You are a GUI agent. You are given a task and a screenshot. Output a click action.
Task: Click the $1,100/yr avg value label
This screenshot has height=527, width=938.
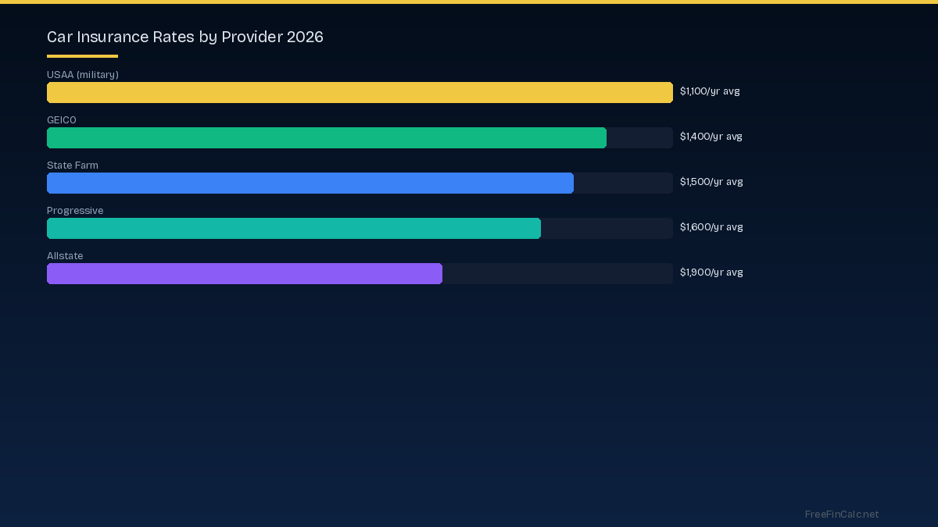pyautogui.click(x=710, y=91)
